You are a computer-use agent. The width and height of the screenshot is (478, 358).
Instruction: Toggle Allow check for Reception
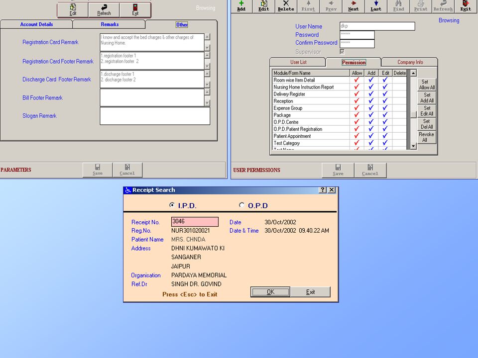point(357,101)
